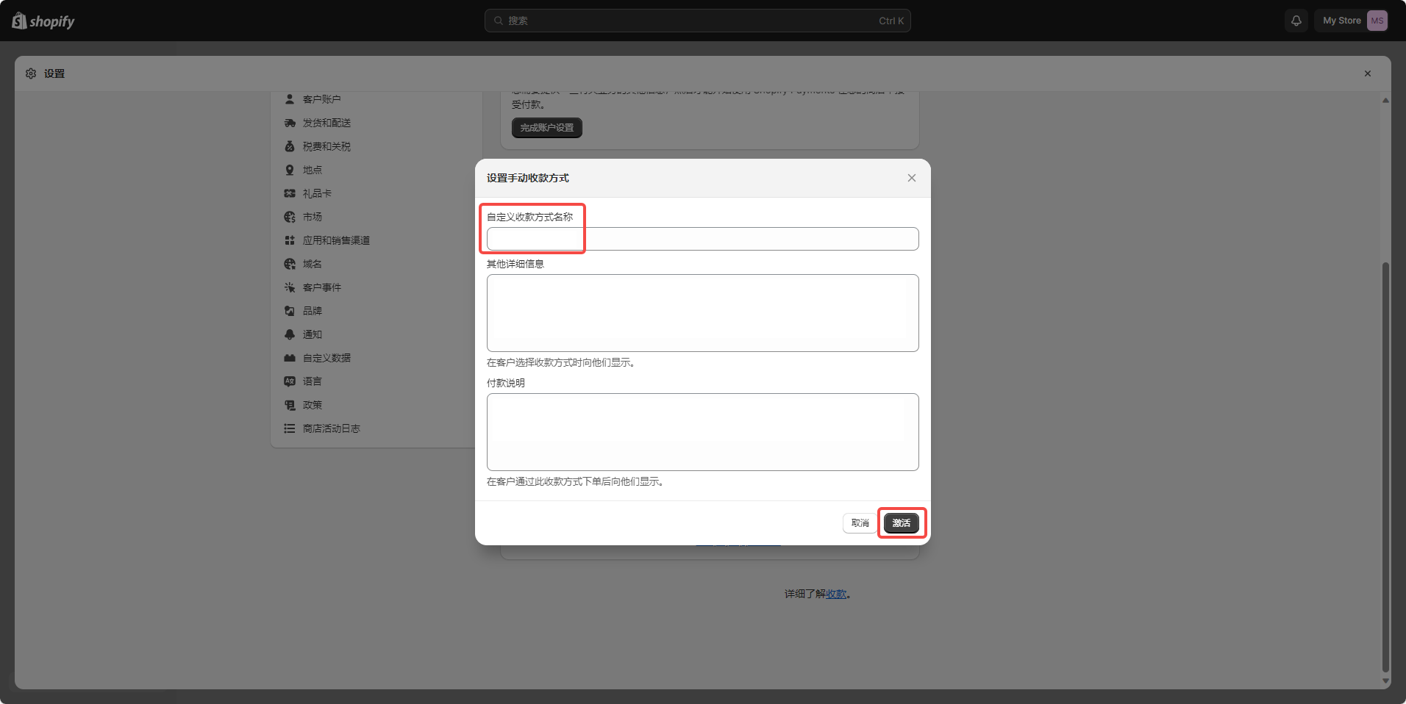Open the 收款 learn-more link

(836, 594)
